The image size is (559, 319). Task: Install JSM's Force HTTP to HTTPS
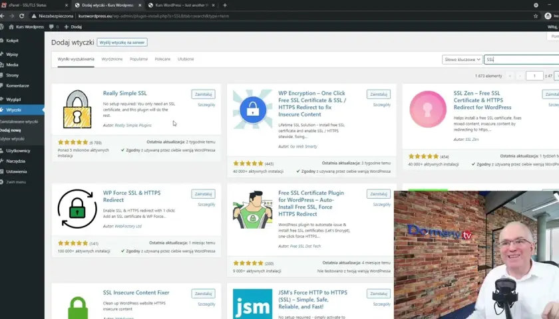click(x=378, y=294)
